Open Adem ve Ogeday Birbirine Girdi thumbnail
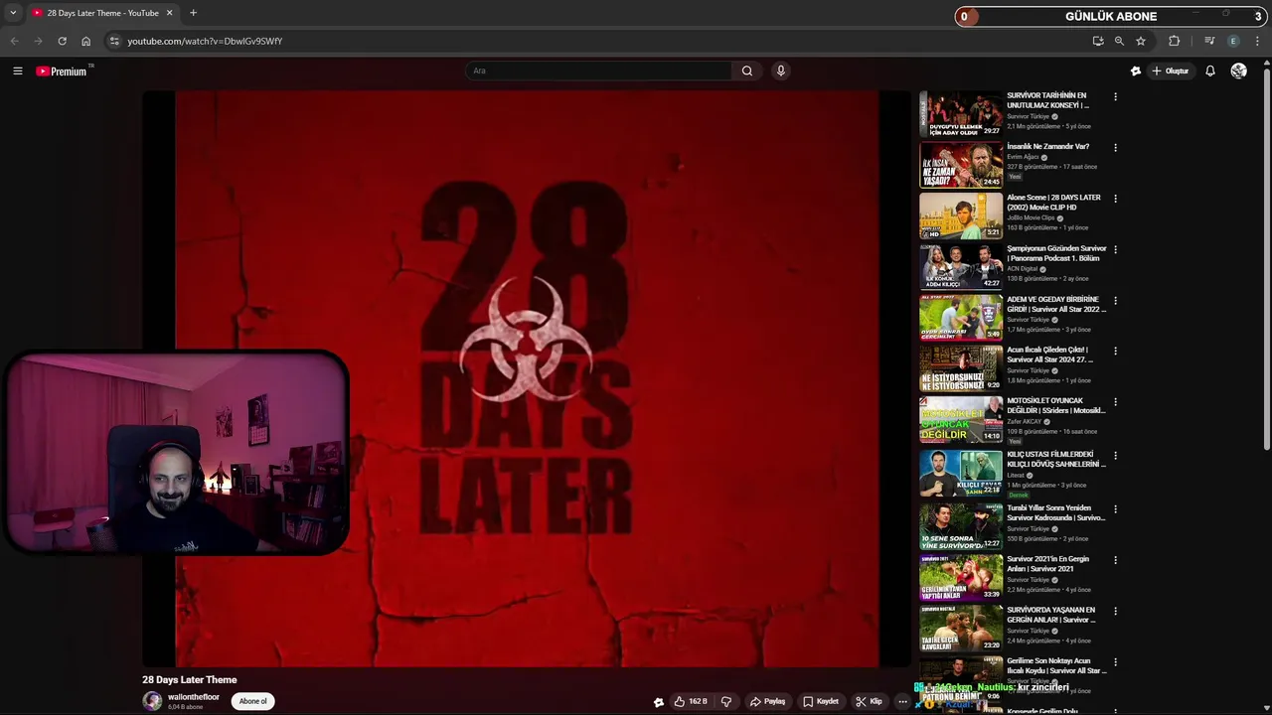 click(961, 318)
